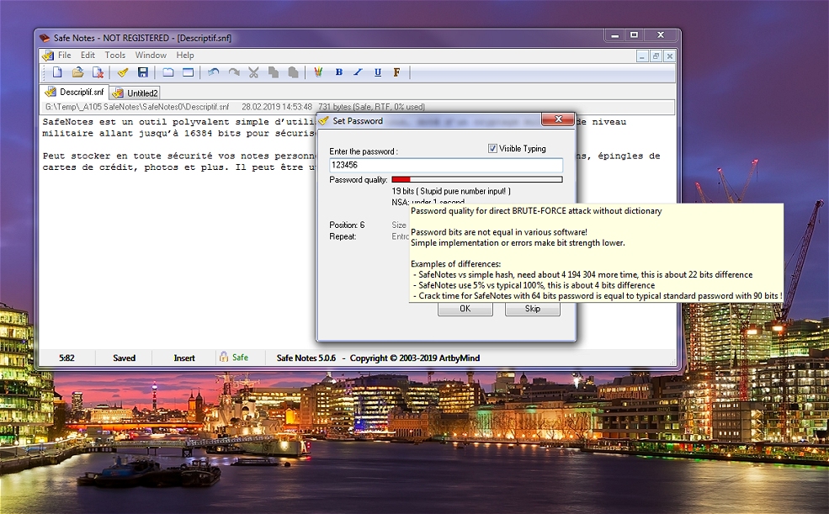Create a new note with the blank page icon
829x514 pixels.
[57, 72]
